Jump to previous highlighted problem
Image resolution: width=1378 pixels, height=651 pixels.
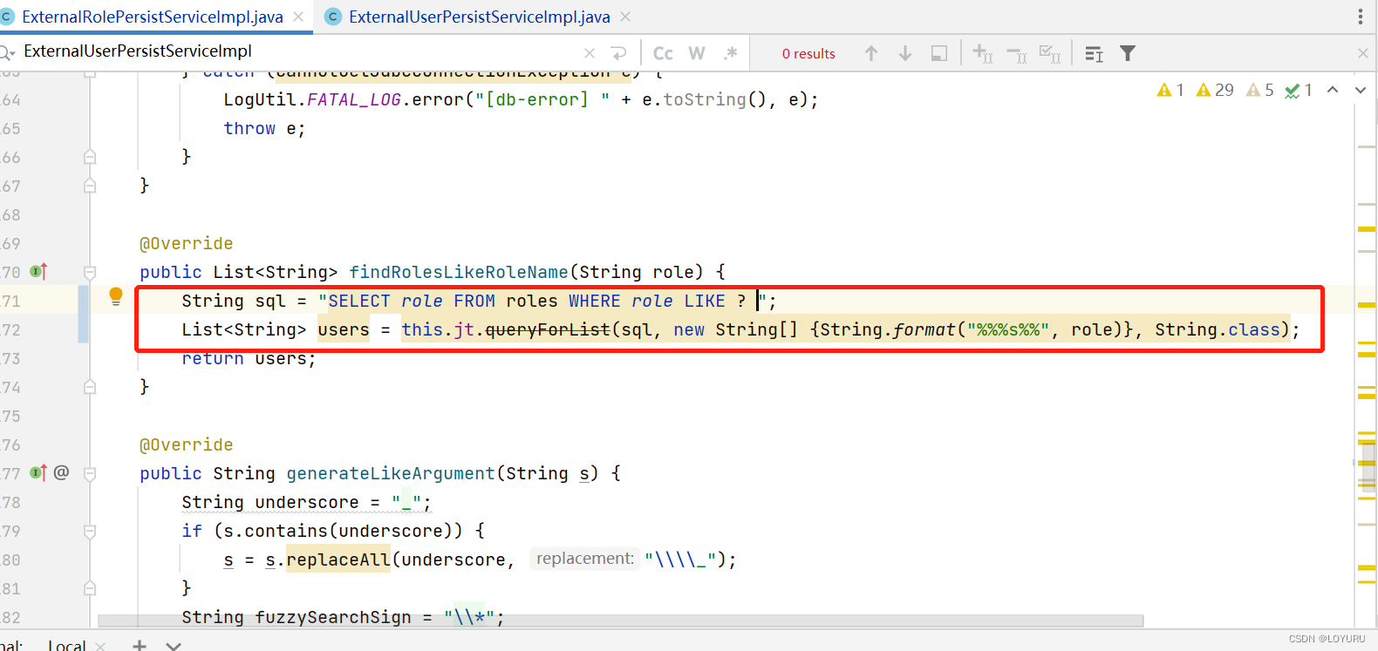pos(1333,90)
